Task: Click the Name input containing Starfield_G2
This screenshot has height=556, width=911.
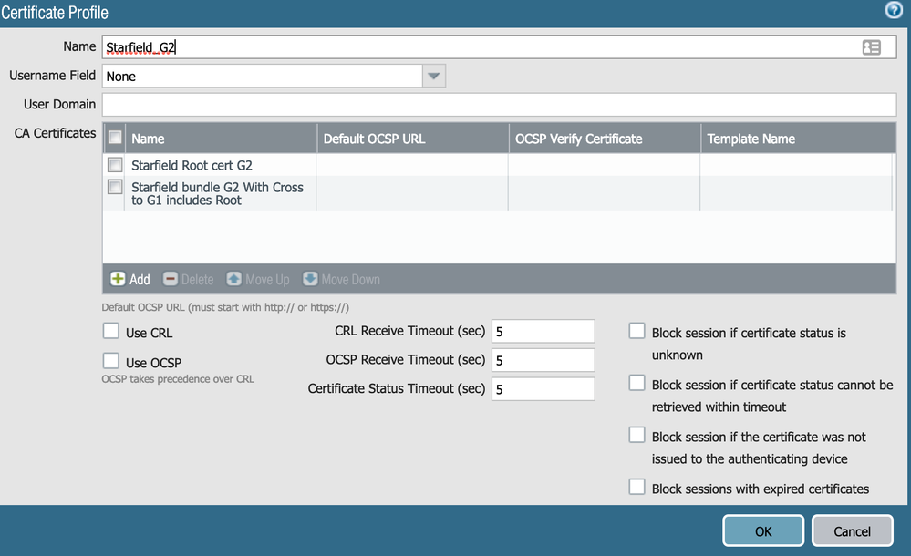Action: (499, 47)
